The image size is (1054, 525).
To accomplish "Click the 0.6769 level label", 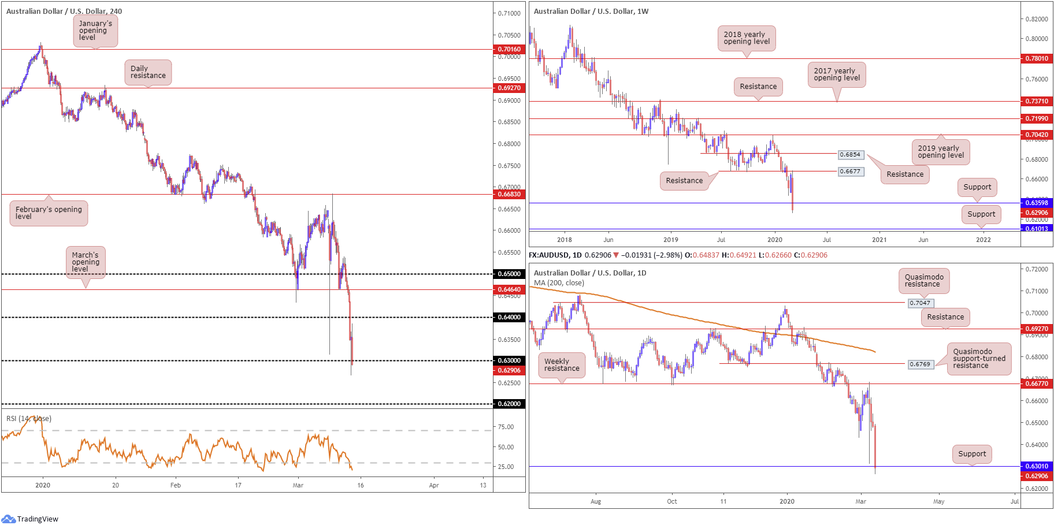I will 920,364.
